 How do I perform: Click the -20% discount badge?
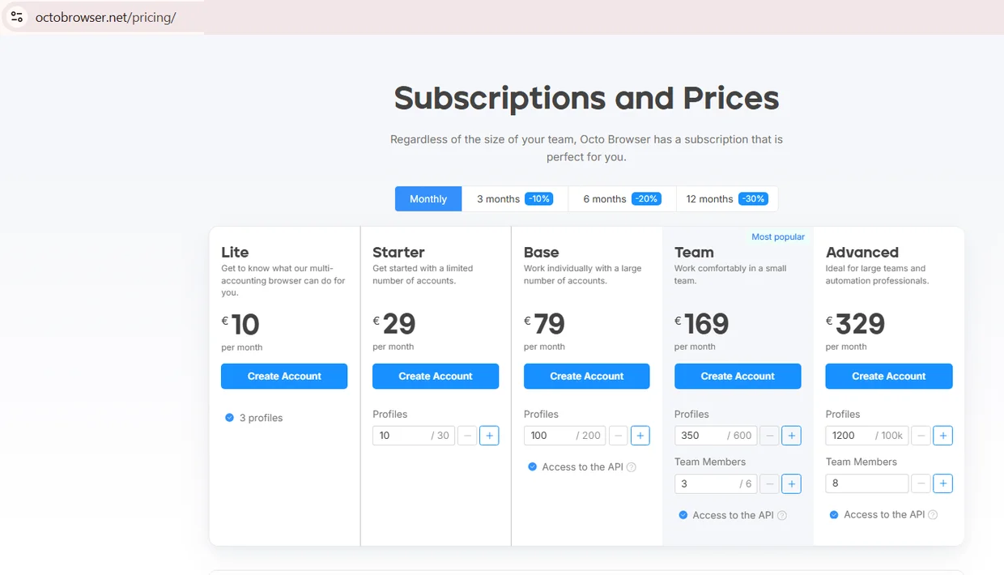(646, 198)
